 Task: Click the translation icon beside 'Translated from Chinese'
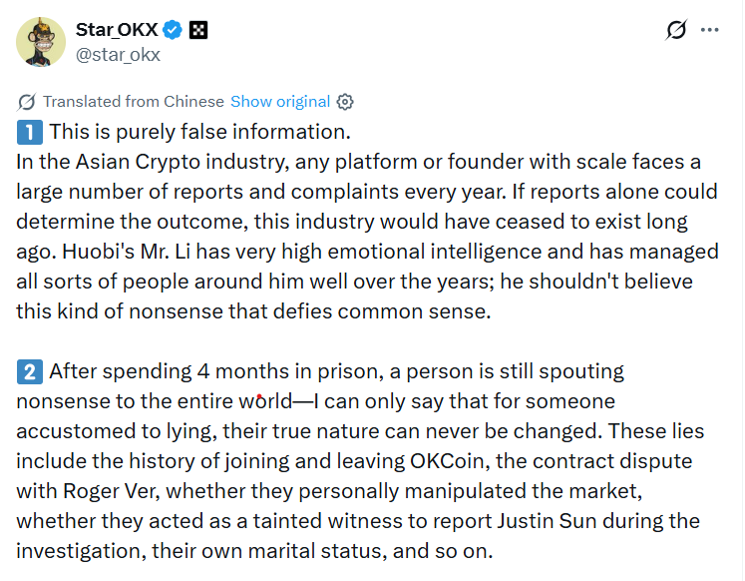click(x=27, y=102)
